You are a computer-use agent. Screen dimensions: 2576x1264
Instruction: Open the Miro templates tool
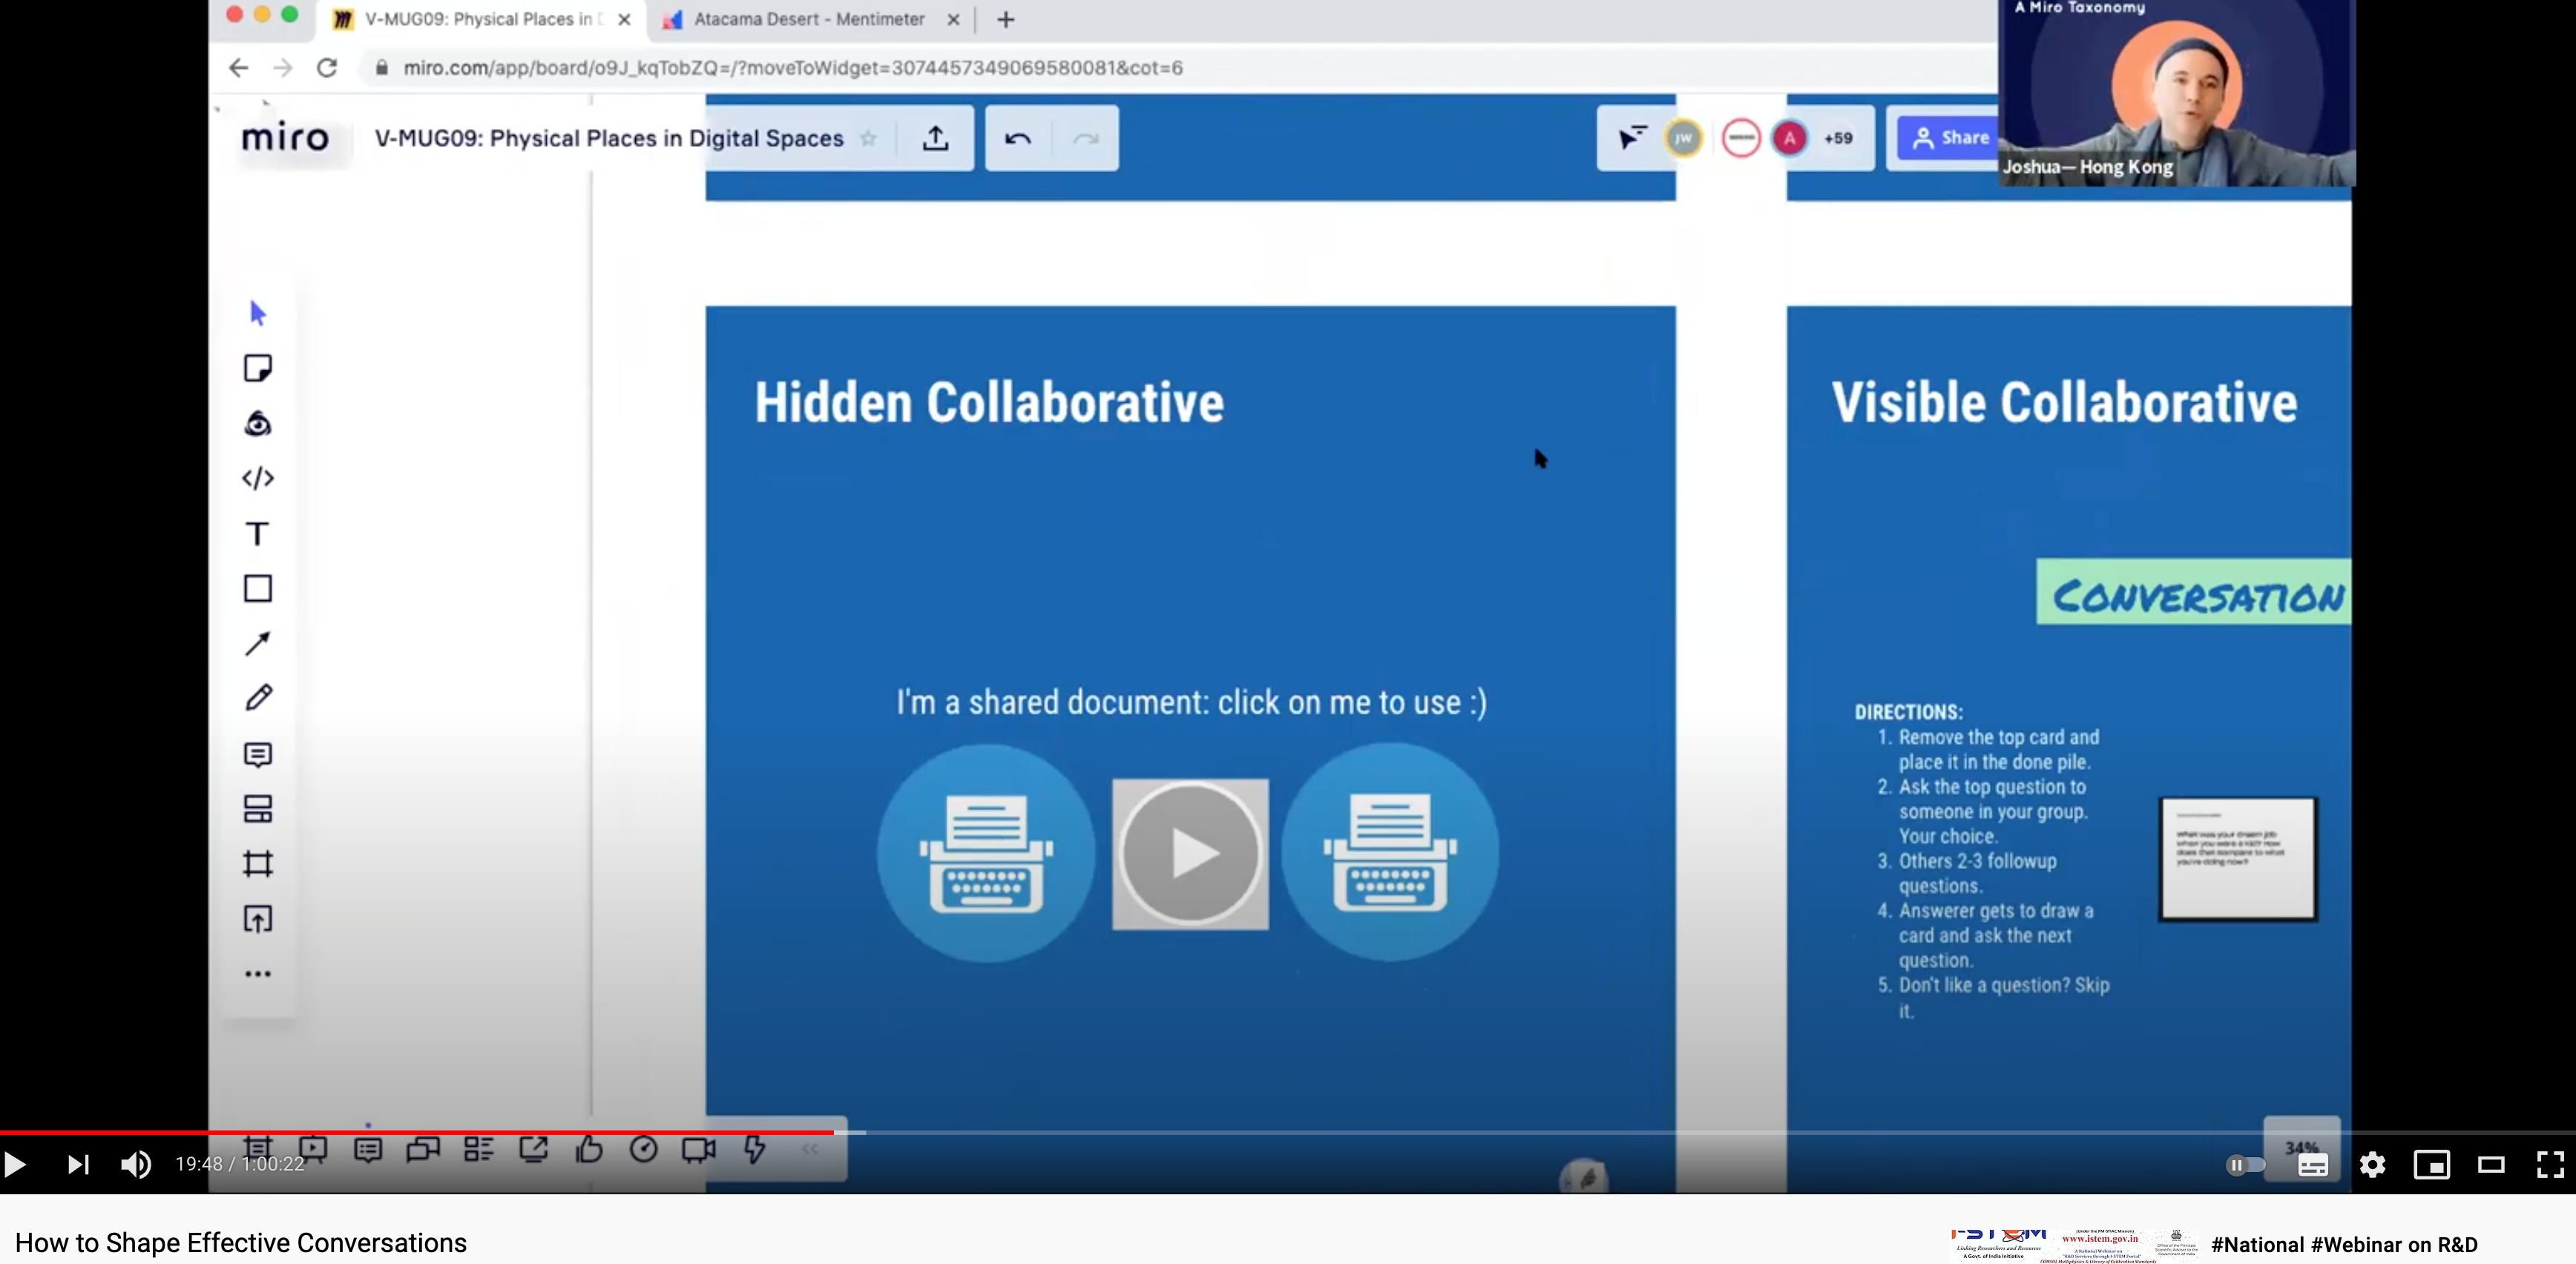[258, 808]
